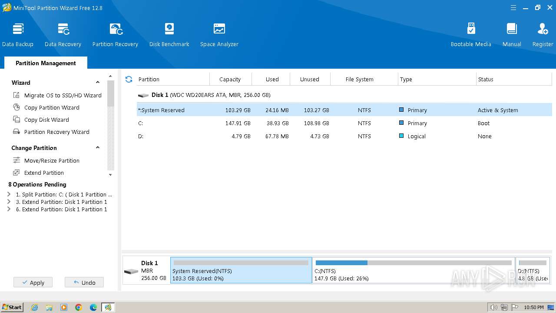The width and height of the screenshot is (556, 313).
Task: Select D:(NTFS) block in disk map
Action: click(533, 270)
